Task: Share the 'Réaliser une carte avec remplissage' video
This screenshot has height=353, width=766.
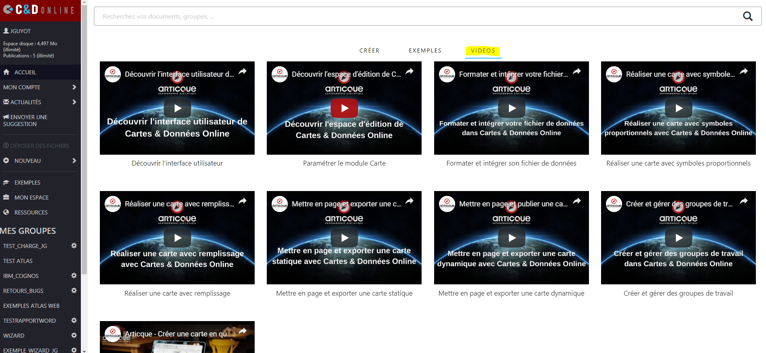Action: tap(243, 201)
